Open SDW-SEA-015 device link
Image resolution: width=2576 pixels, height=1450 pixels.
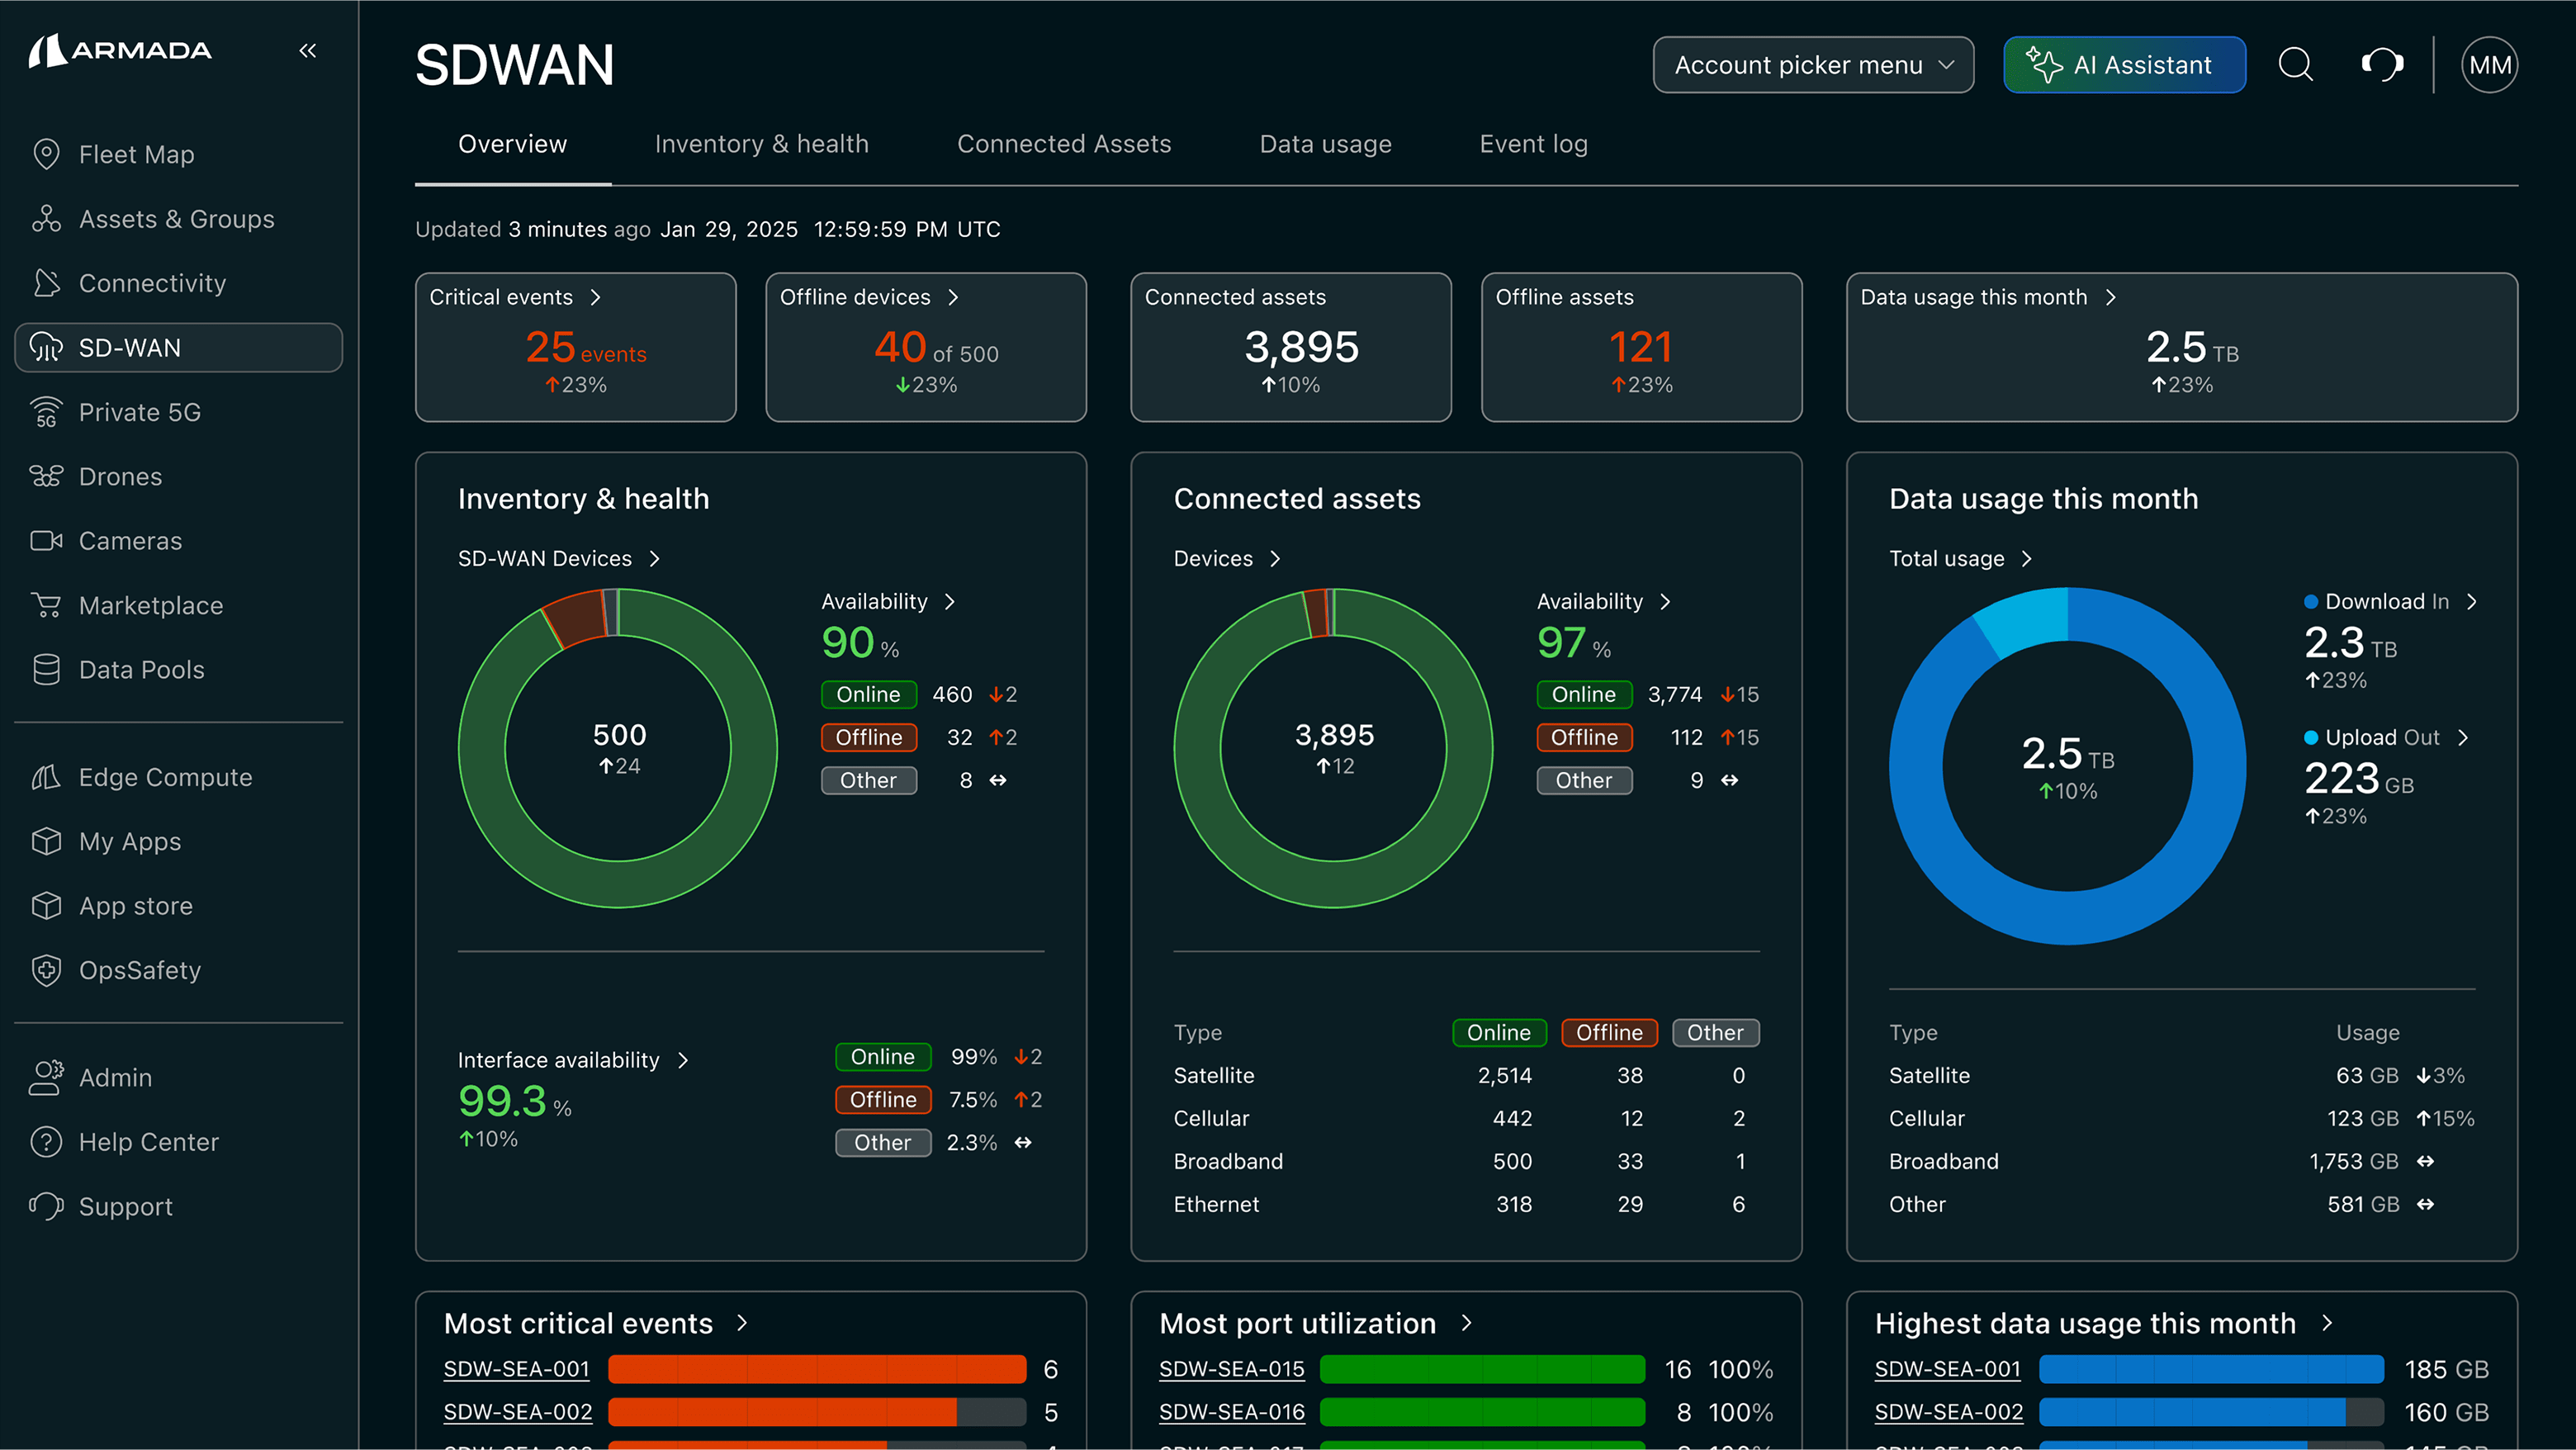coord(1231,1369)
